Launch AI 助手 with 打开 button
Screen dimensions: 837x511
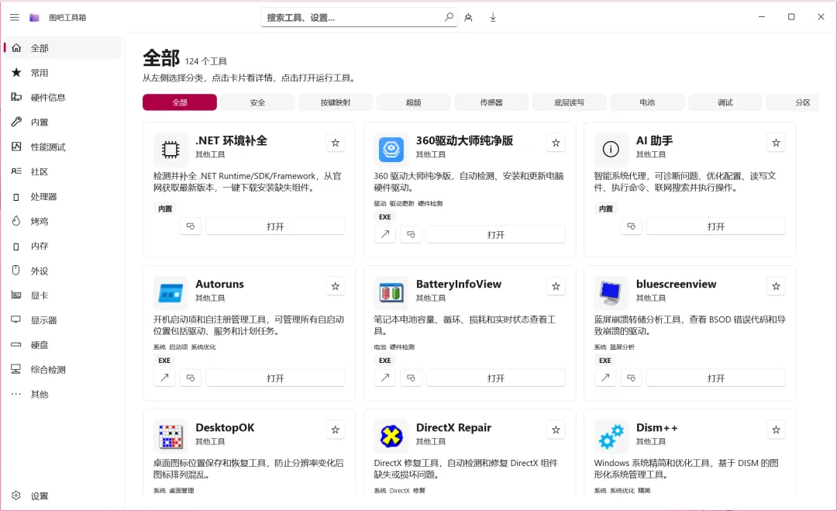(x=716, y=226)
